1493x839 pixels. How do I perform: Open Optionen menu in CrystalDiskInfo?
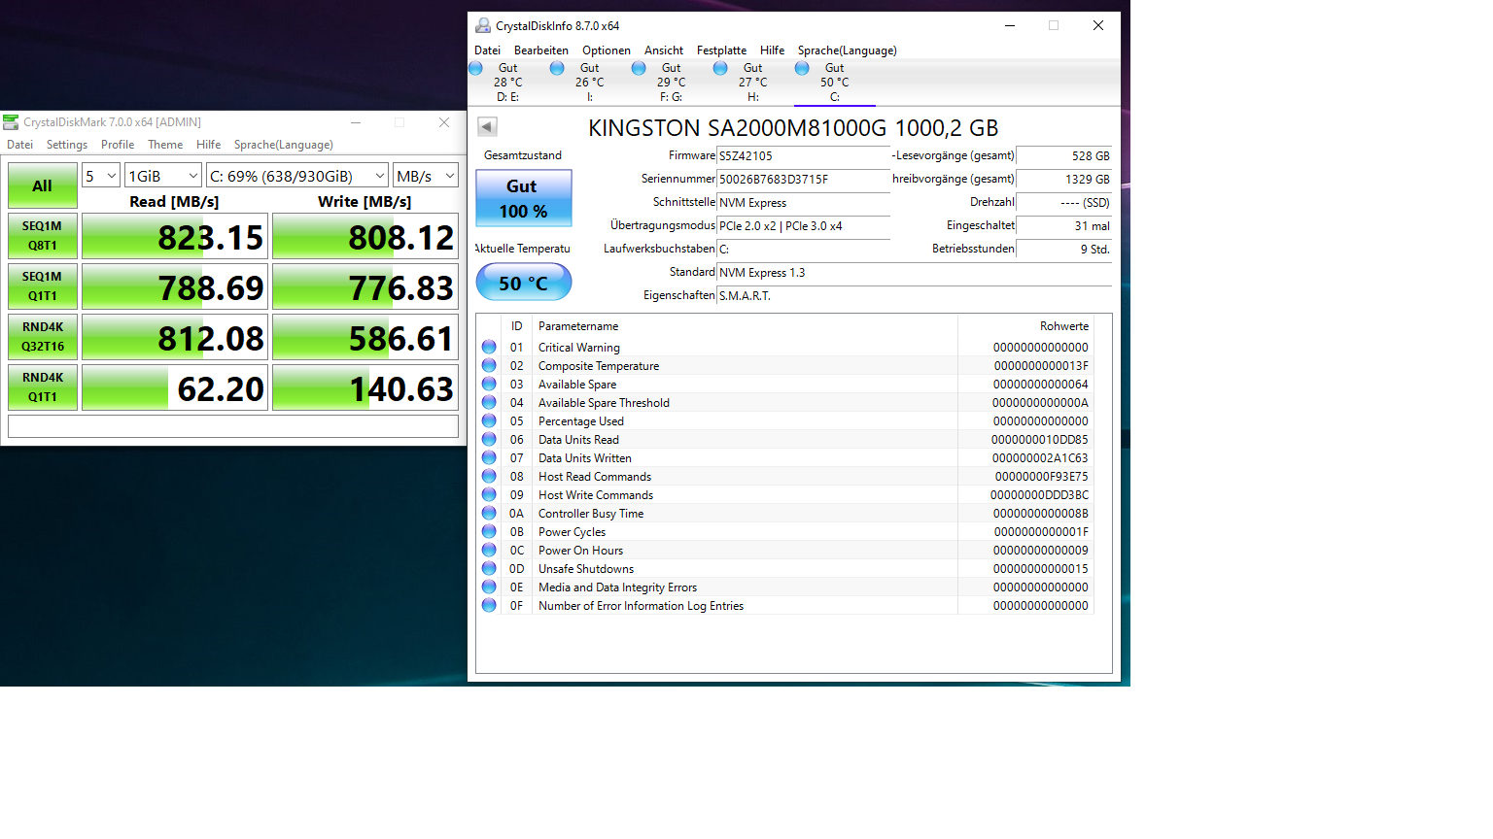pos(607,50)
